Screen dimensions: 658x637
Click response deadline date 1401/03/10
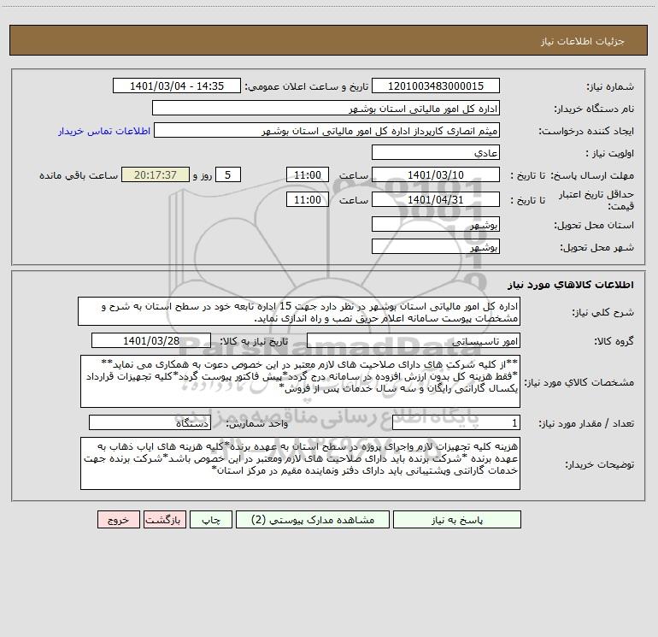[x=436, y=174]
